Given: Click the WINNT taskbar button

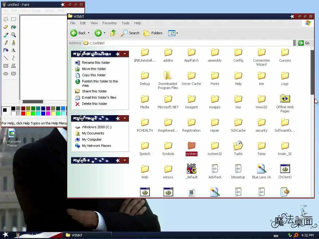Looking at the screenshot, I should (87, 235).
